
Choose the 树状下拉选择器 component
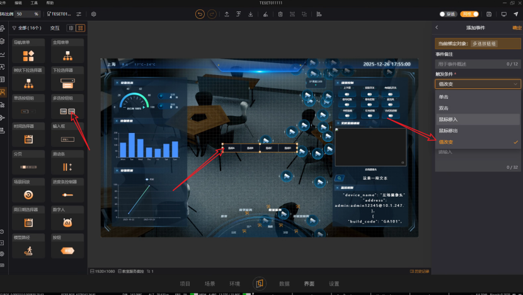(x=28, y=79)
